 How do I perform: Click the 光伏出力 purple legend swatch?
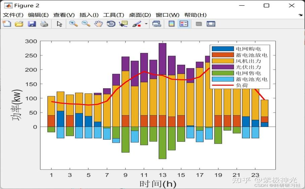pyautogui.click(x=222, y=67)
